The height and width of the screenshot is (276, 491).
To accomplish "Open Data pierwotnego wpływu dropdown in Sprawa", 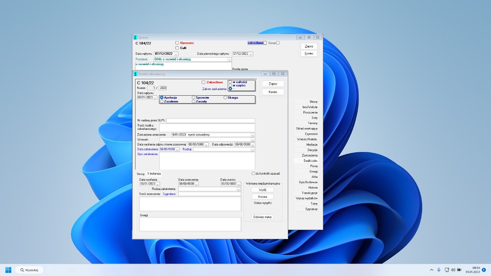I will 251,54.
